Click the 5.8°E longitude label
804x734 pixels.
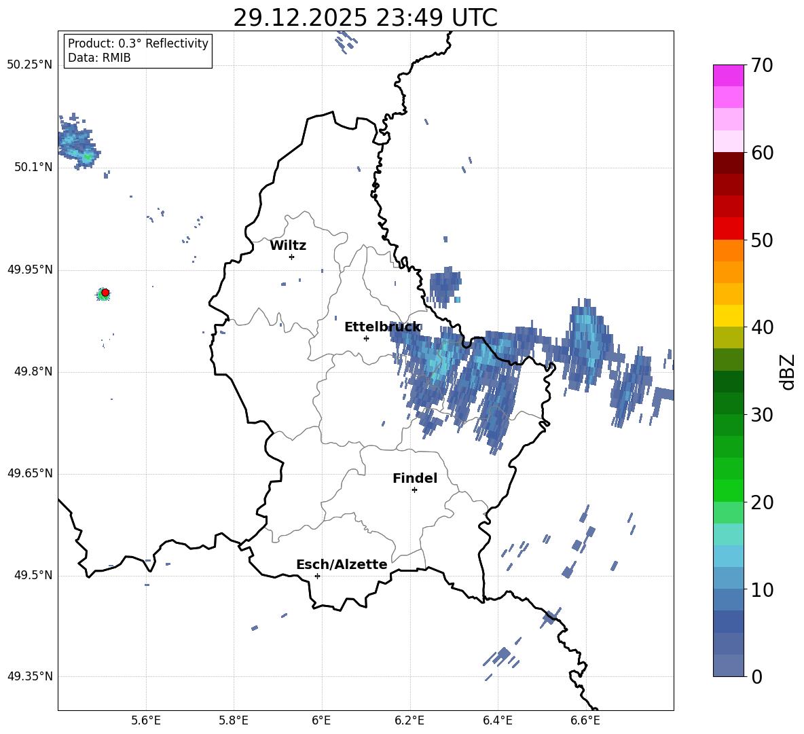[234, 720]
